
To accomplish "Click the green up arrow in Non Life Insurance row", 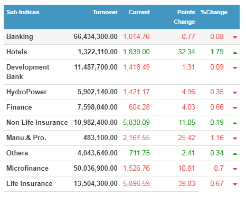I will click(235, 123).
